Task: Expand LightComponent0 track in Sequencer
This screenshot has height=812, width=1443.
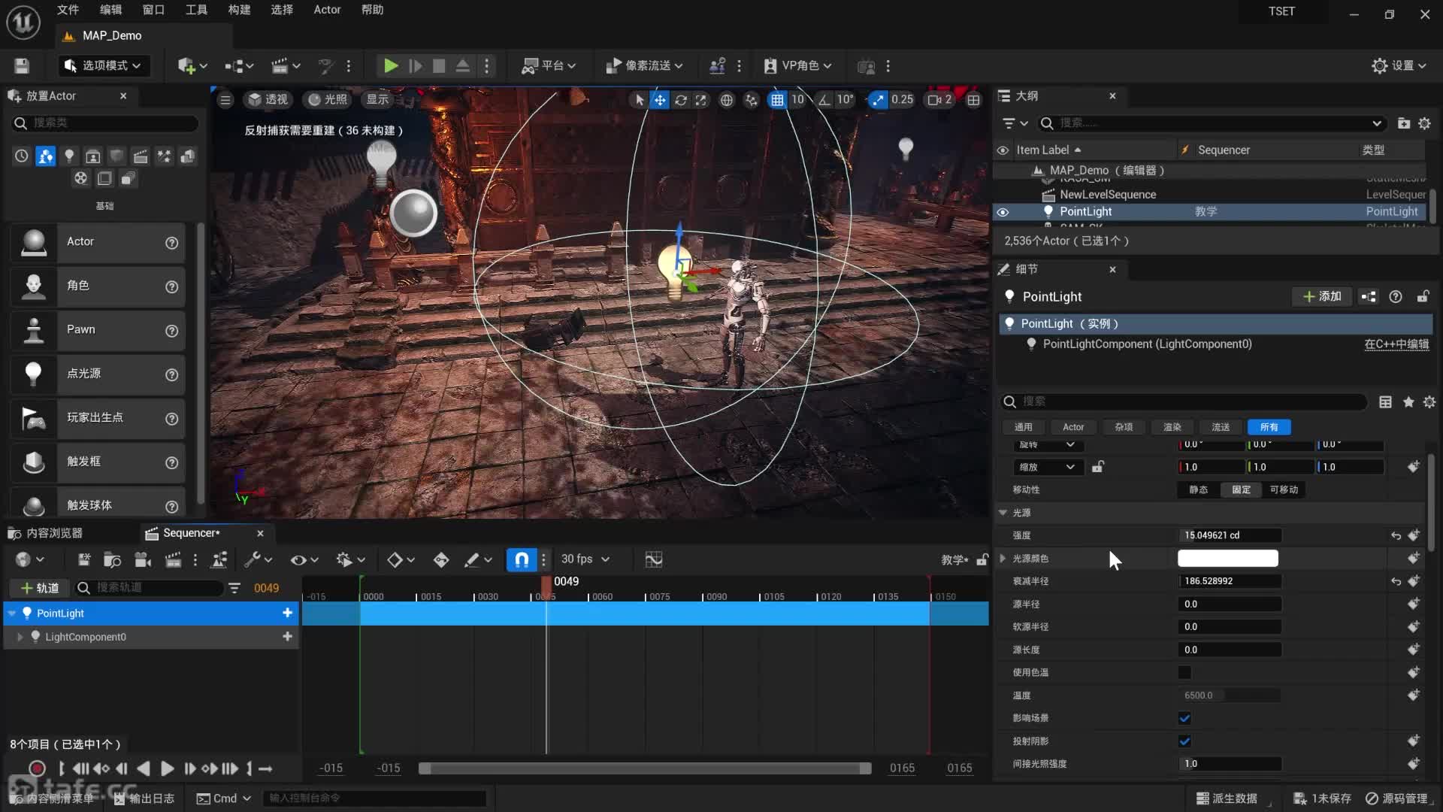Action: tap(20, 637)
